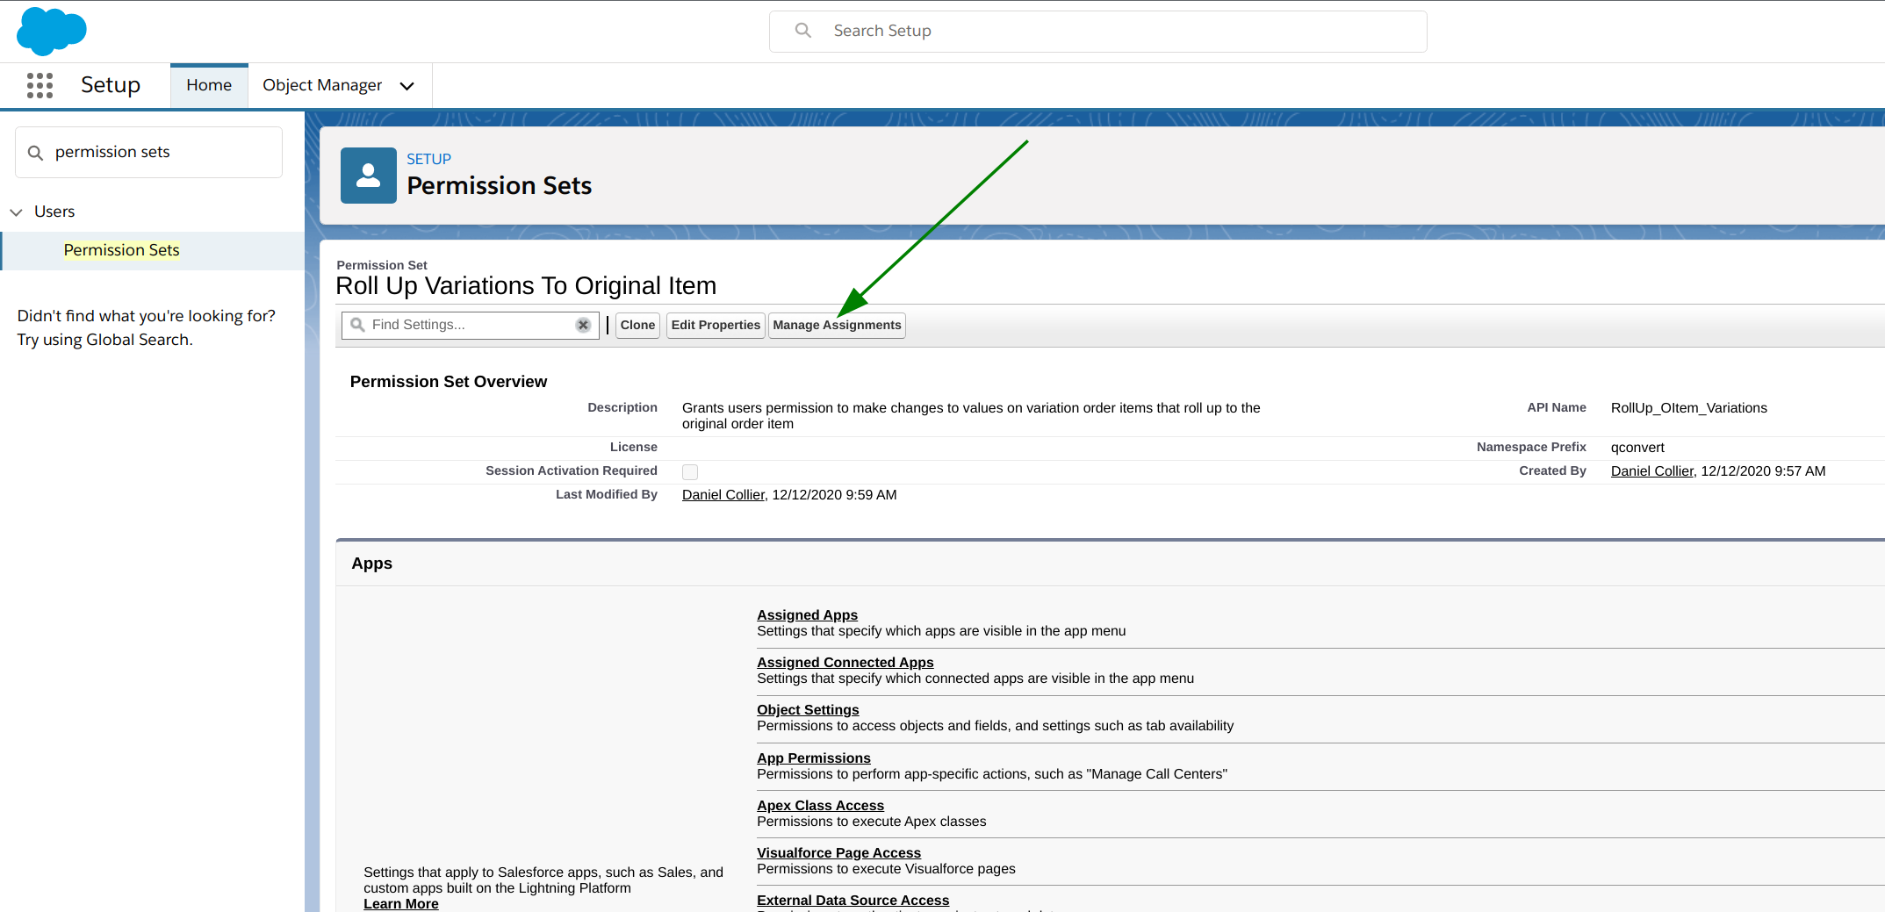Click the magnifier icon in Search Setup
The width and height of the screenshot is (1885, 912).
click(x=802, y=31)
